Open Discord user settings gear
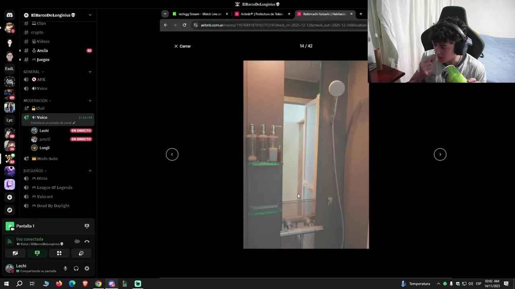 tap(87, 269)
